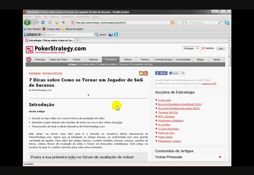Click the poker chip icon in nav bar

(28, 59)
